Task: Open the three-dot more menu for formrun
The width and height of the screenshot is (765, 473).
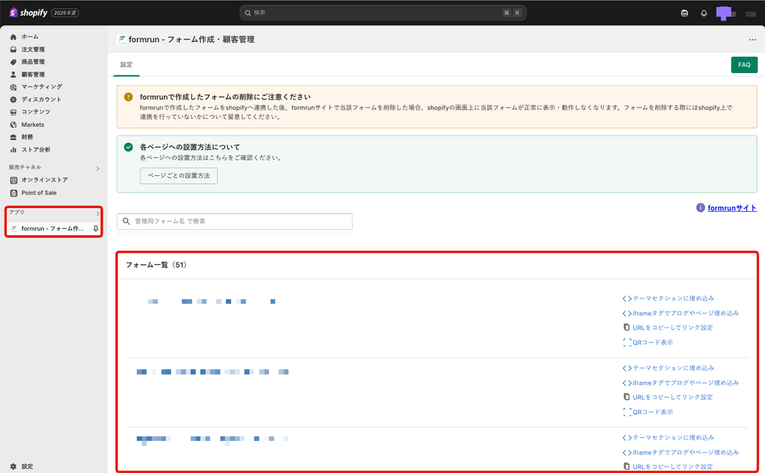Action: point(752,40)
